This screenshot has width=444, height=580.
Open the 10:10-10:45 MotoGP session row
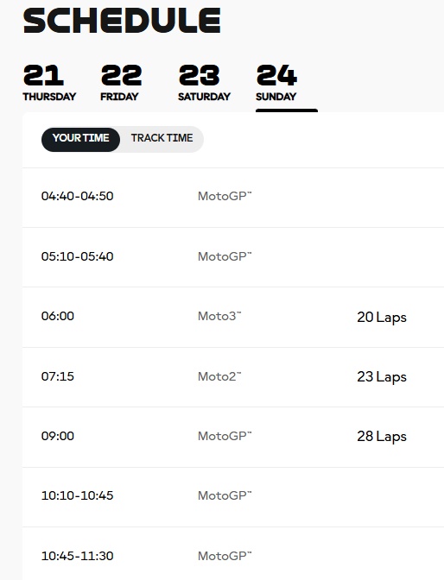point(233,497)
